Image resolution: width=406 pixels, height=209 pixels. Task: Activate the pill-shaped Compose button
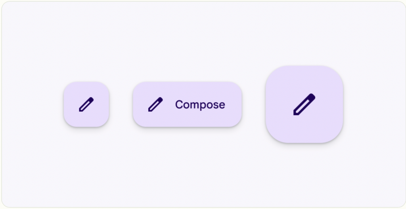(x=187, y=104)
